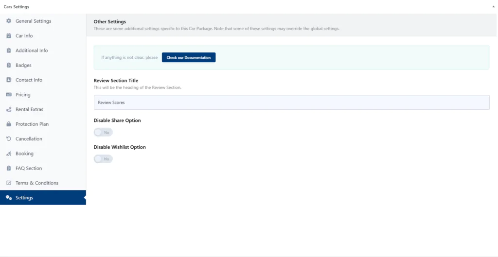Viewport: 498px width, 257px height.
Task: Open the FAQ Section tab
Action: pyautogui.click(x=43, y=168)
